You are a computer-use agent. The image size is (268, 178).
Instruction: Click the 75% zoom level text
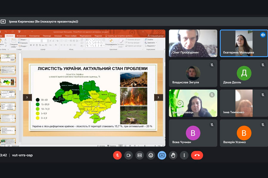click(159, 146)
